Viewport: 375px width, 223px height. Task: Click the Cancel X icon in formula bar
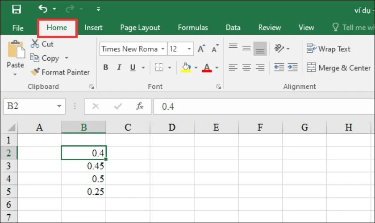click(x=96, y=106)
